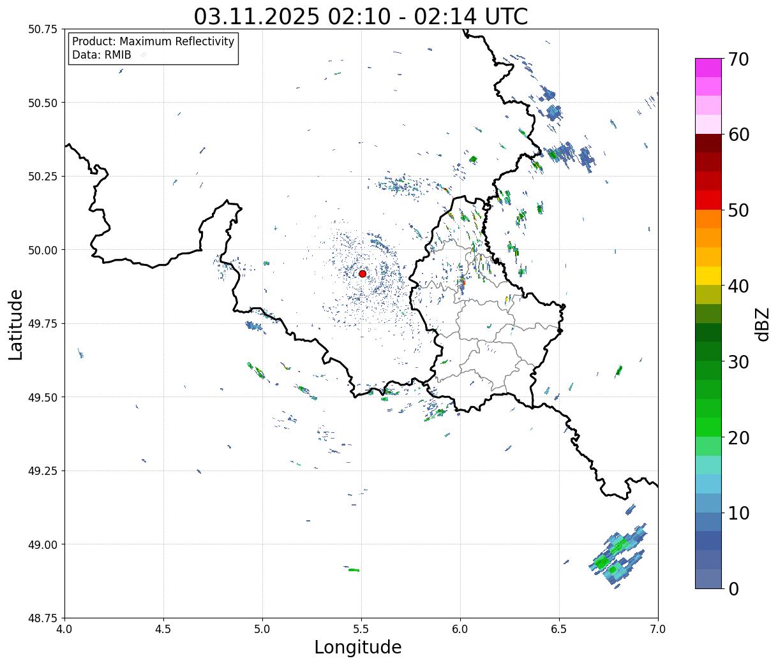The image size is (778, 663).
Task: Click the Latitude axis label
Action: [x=16, y=324]
